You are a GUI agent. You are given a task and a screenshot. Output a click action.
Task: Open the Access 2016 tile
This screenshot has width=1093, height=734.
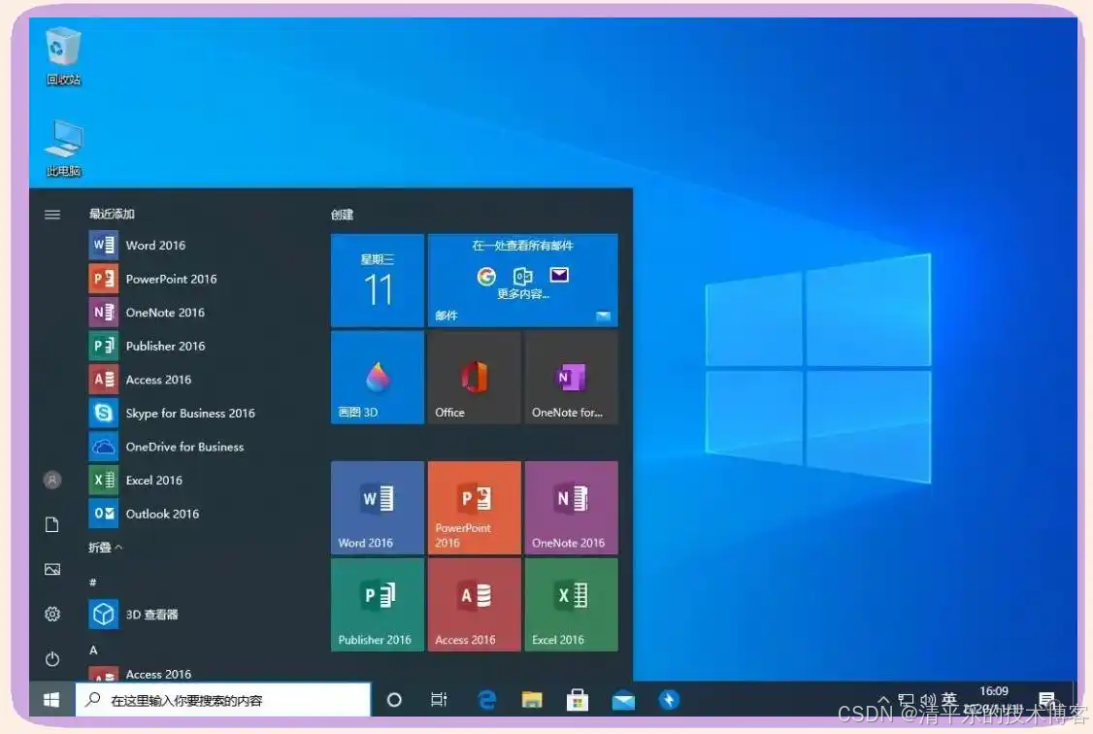474,604
